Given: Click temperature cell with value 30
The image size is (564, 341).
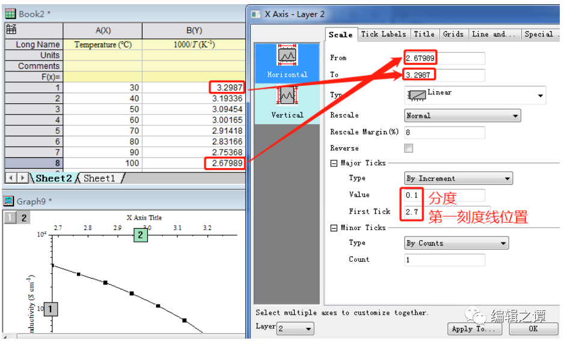Looking at the screenshot, I should (x=103, y=88).
